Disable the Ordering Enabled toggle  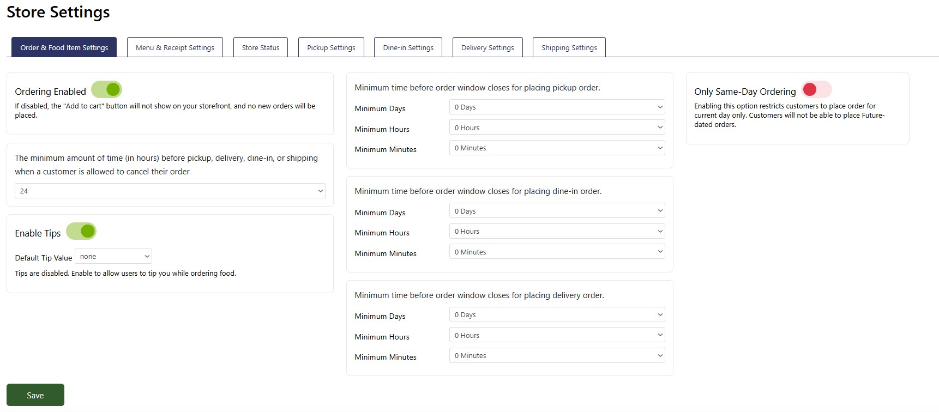(x=106, y=89)
